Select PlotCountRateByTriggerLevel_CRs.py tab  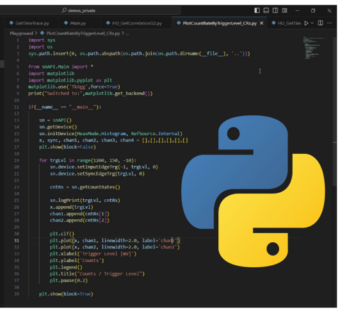click(x=220, y=23)
